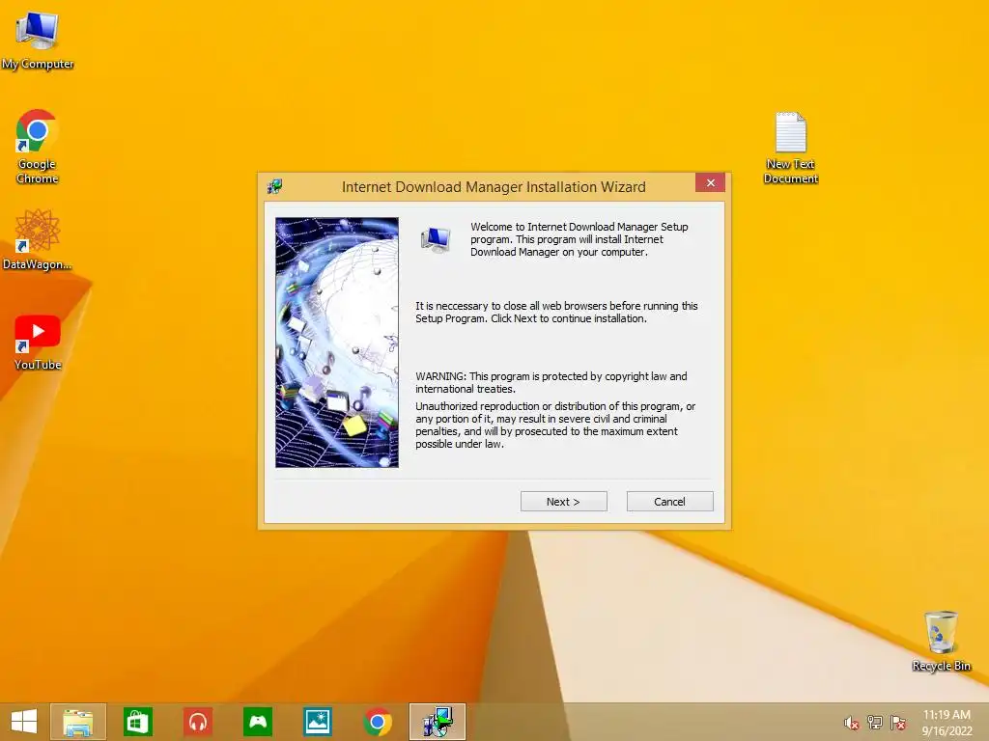Cancel the IDM installation wizard
Image resolution: width=989 pixels, height=741 pixels.
tap(670, 502)
